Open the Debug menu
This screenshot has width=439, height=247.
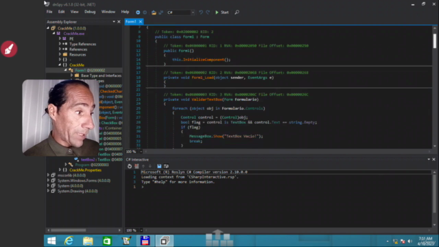(x=90, y=12)
